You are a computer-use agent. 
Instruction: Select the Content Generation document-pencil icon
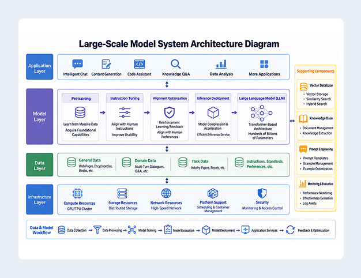tap(106, 64)
